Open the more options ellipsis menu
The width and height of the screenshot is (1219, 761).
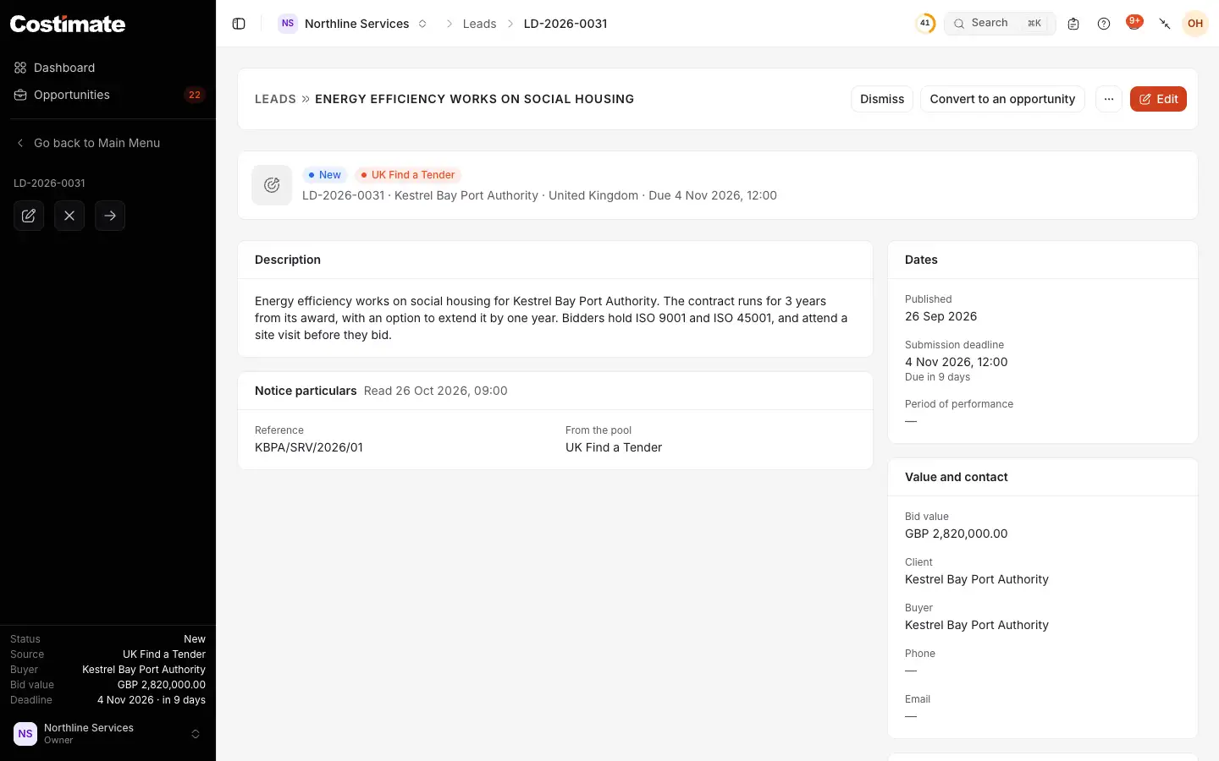click(1109, 99)
